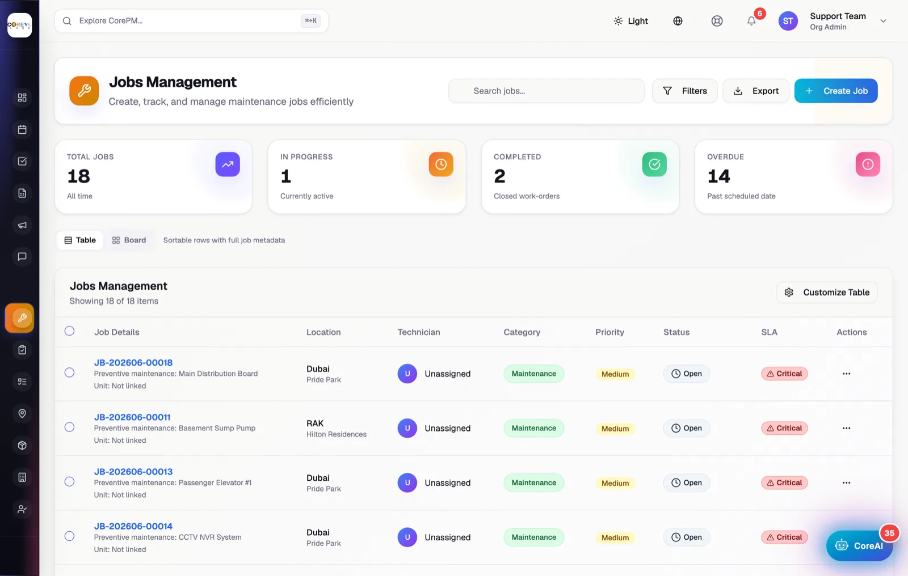Click the Overdue alert icon
908x576 pixels.
(868, 164)
